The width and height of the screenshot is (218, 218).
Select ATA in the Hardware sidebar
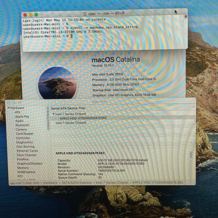[18, 112]
